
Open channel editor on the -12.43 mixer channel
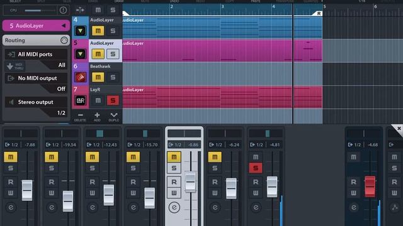point(93,207)
